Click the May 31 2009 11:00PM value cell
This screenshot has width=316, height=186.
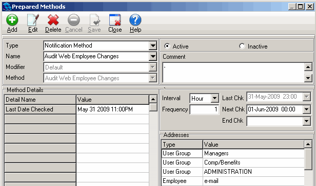112,109
